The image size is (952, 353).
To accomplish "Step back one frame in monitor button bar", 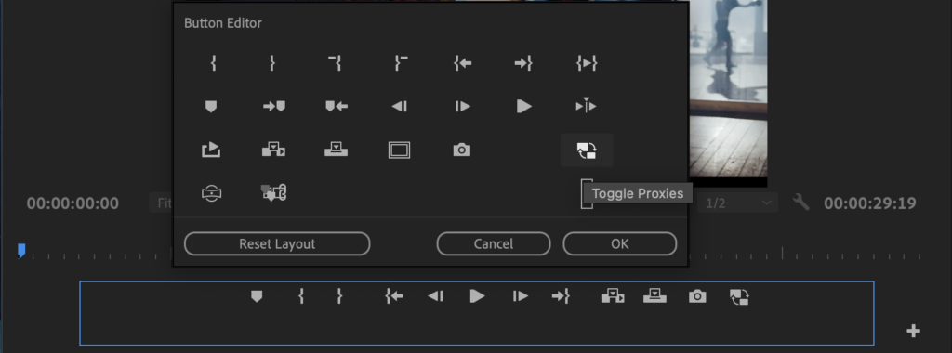I will pyautogui.click(x=435, y=296).
